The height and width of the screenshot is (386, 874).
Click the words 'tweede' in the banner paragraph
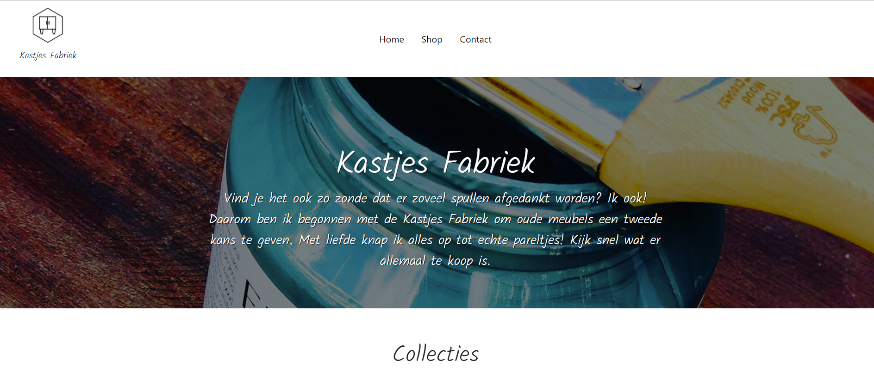click(643, 219)
